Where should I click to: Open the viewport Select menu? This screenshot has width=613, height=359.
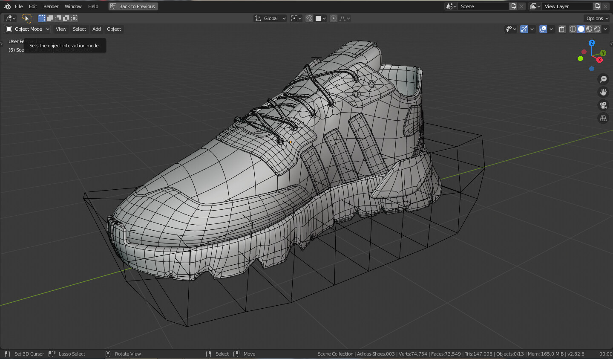tap(79, 29)
